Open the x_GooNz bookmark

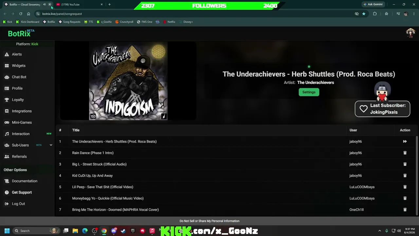[104, 22]
